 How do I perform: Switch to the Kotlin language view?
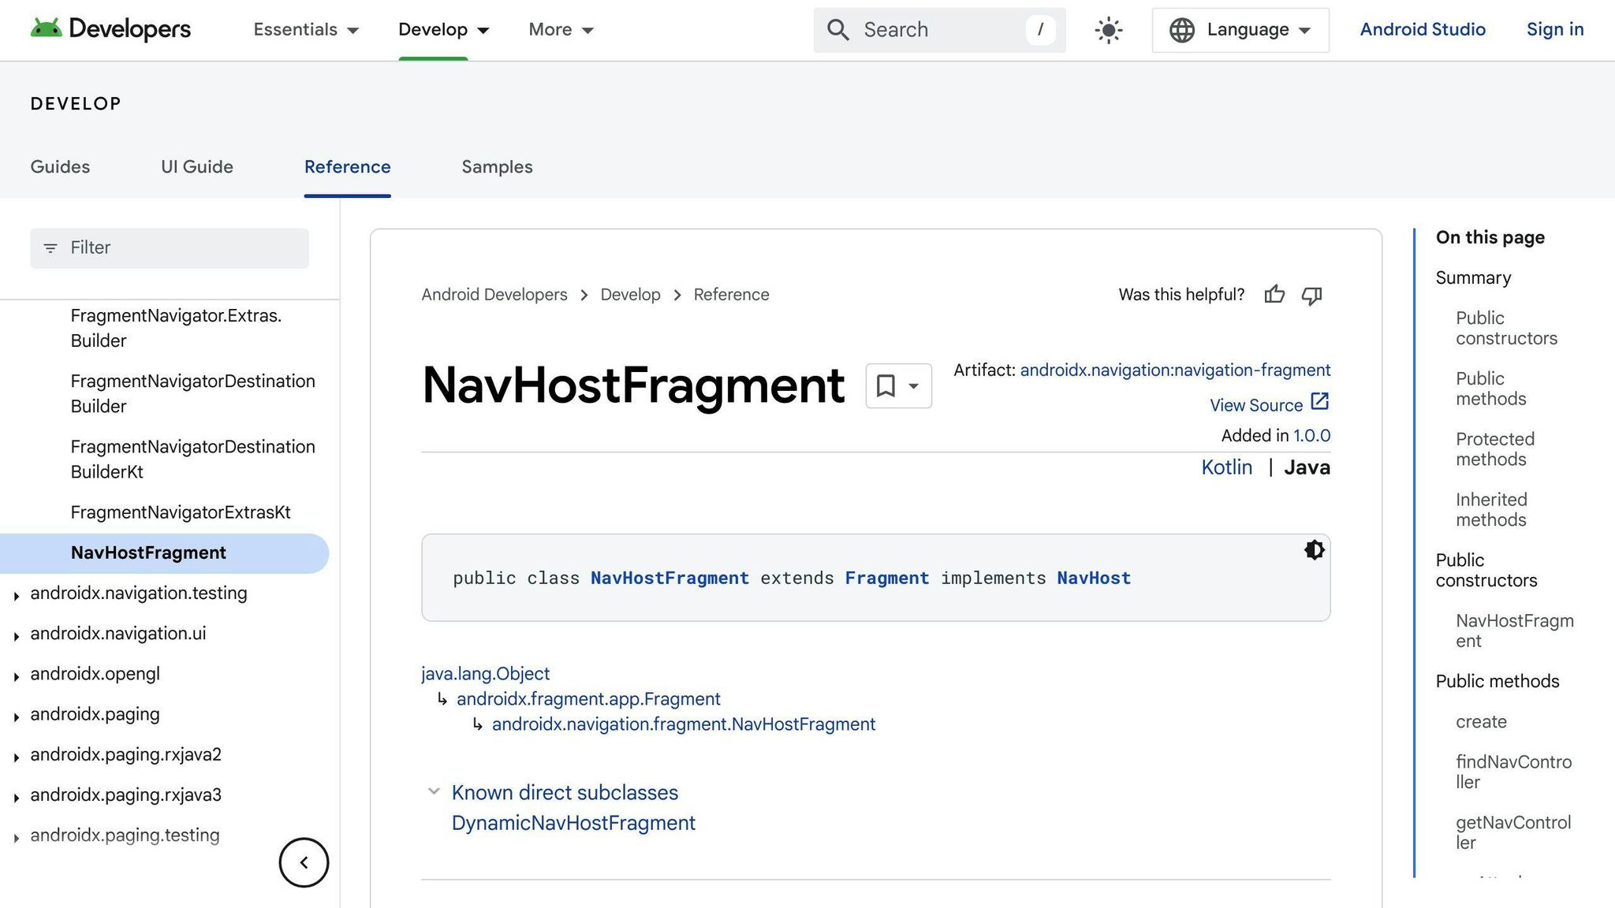(1227, 467)
